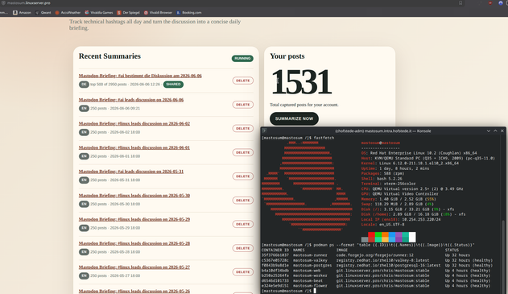Open '#linux leads discussion on 2026-06-01' briefing
Image resolution: width=508 pixels, height=294 pixels.
(134, 147)
